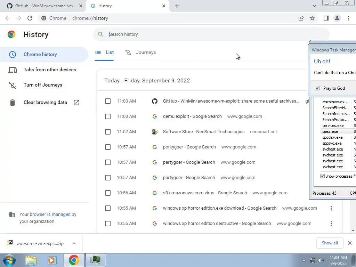
Task: Select services.exe in Task Manager list
Action: click(338, 126)
